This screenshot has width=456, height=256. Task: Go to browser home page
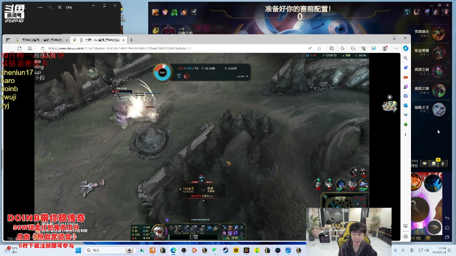click(30, 48)
